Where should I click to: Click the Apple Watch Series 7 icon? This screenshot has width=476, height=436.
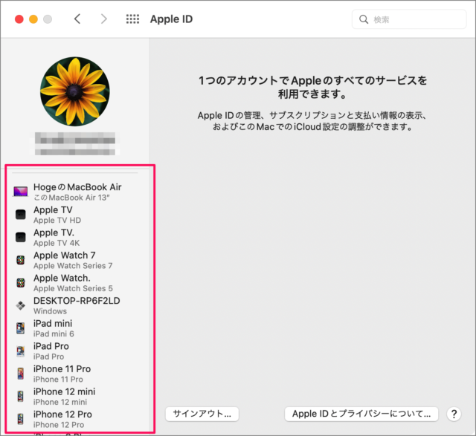21,260
